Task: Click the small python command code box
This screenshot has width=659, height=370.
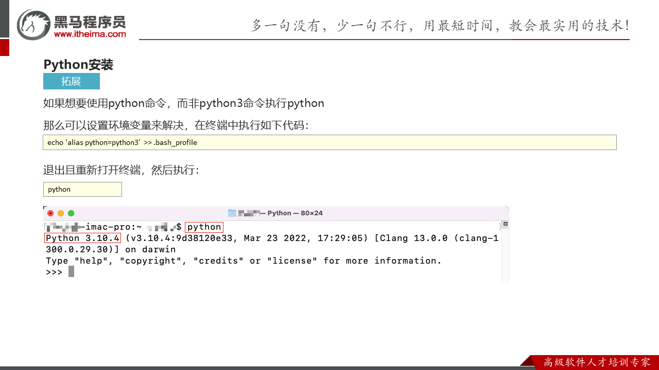Action: point(82,189)
